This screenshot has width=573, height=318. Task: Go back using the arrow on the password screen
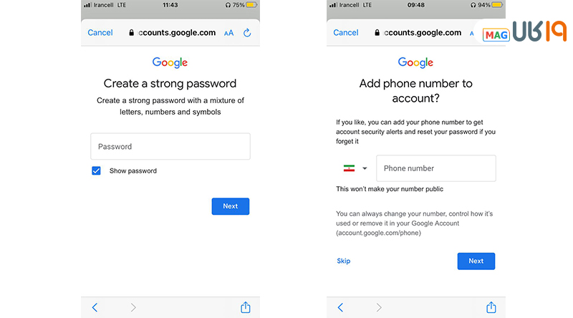[x=95, y=307]
